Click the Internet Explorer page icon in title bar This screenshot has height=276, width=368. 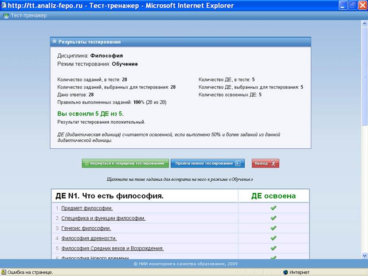3,5
